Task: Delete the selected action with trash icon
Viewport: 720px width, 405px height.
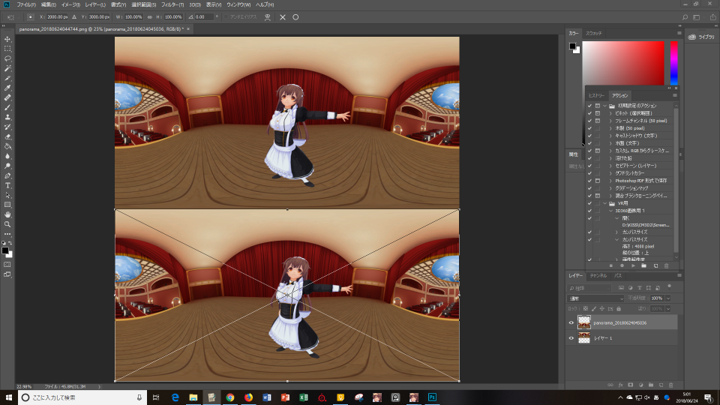Action: tap(667, 265)
